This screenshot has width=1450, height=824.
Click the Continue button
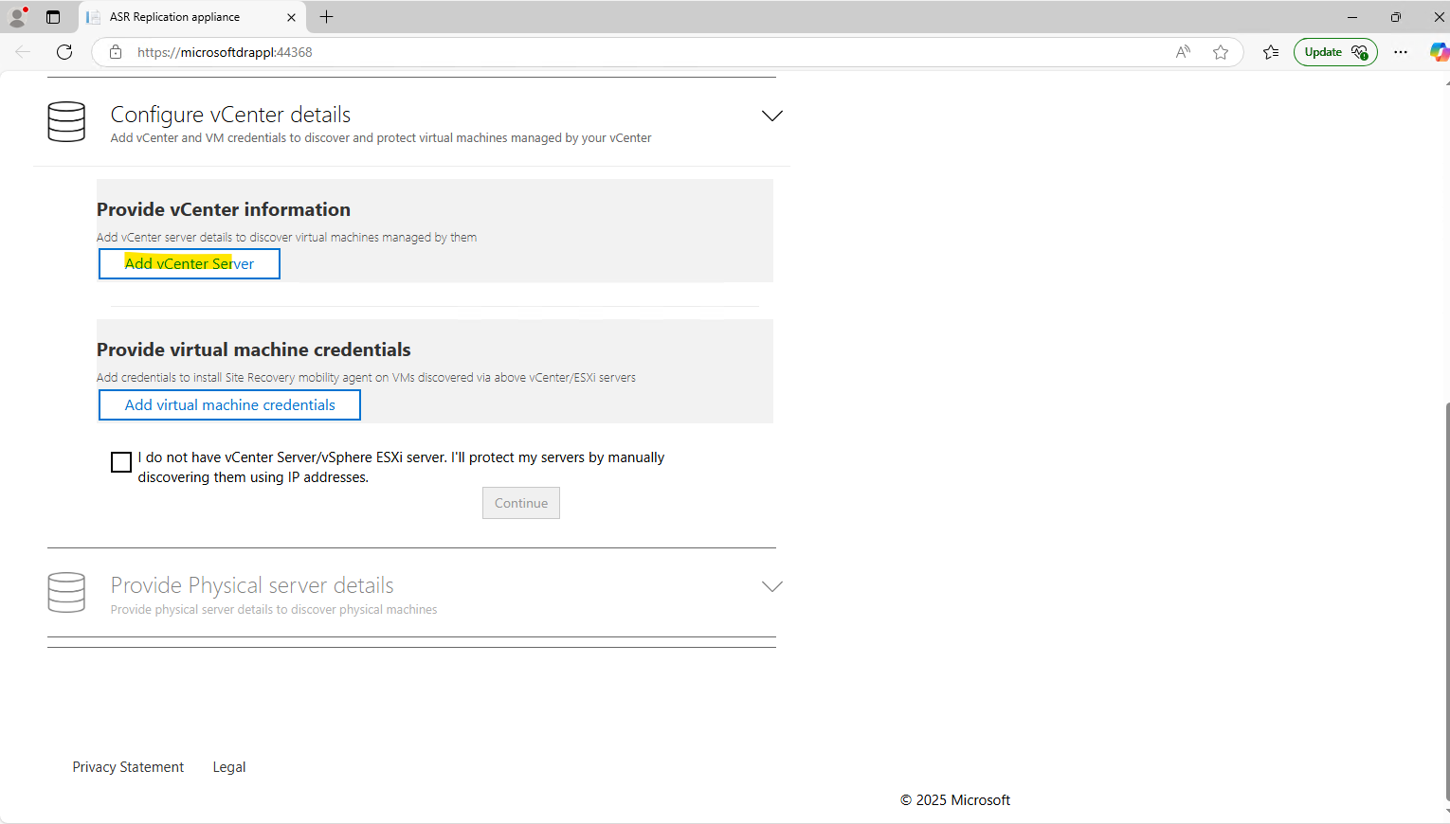pyautogui.click(x=521, y=503)
